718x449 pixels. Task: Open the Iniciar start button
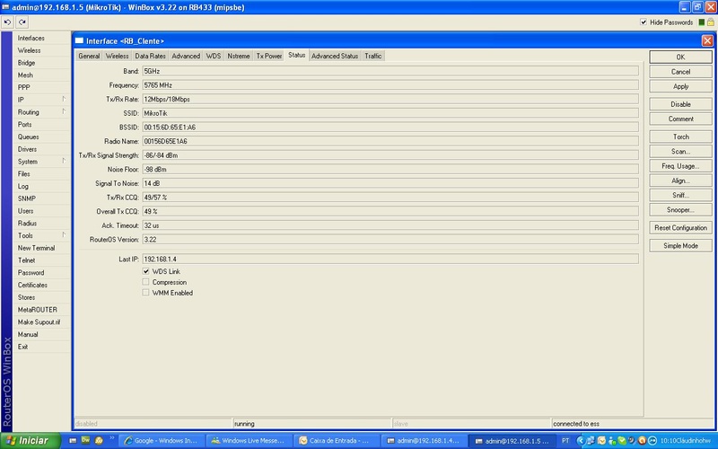coord(31,440)
